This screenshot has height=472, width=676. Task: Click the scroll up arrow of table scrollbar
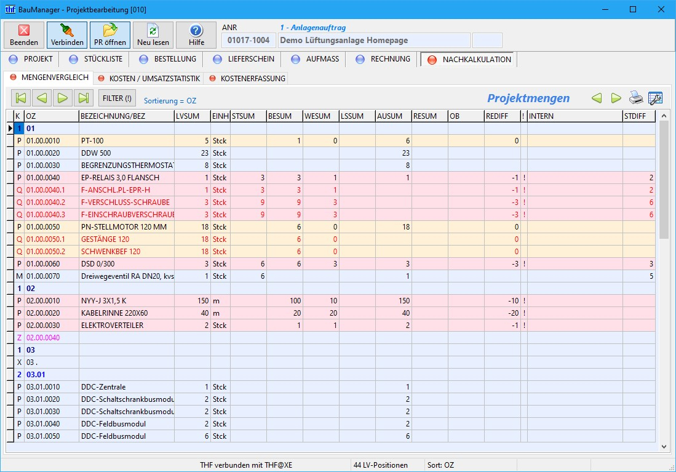tap(664, 116)
